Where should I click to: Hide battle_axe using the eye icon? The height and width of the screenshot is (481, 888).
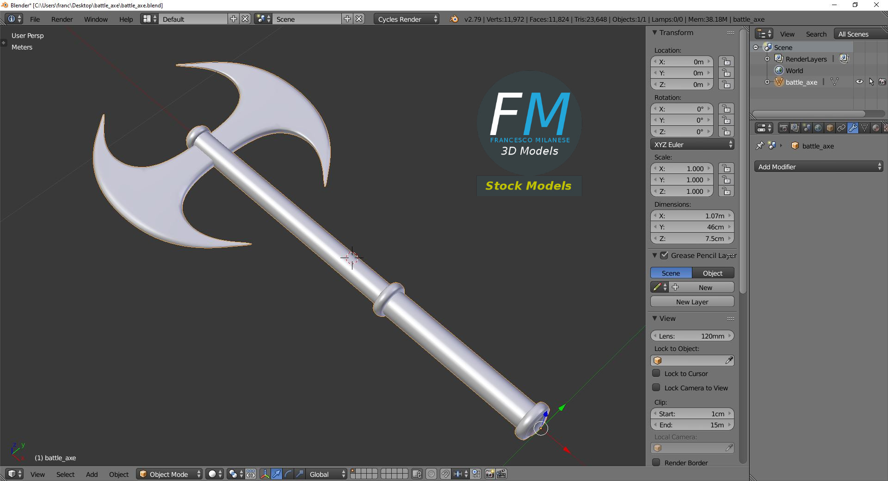859,82
